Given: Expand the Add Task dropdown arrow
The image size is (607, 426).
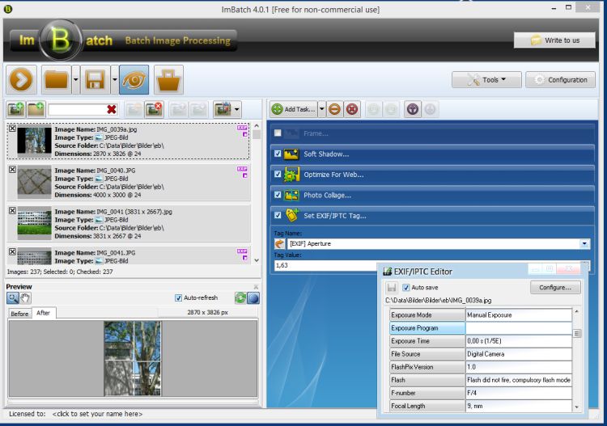Looking at the screenshot, I should point(321,109).
